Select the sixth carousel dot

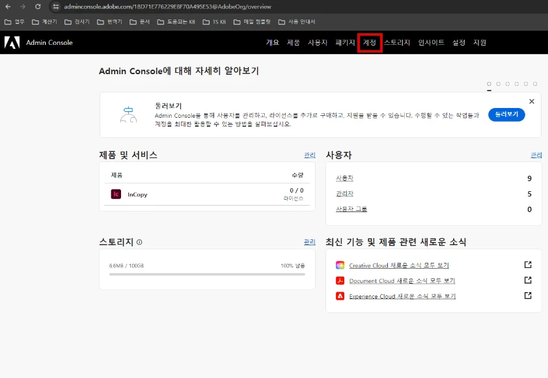tap(535, 84)
